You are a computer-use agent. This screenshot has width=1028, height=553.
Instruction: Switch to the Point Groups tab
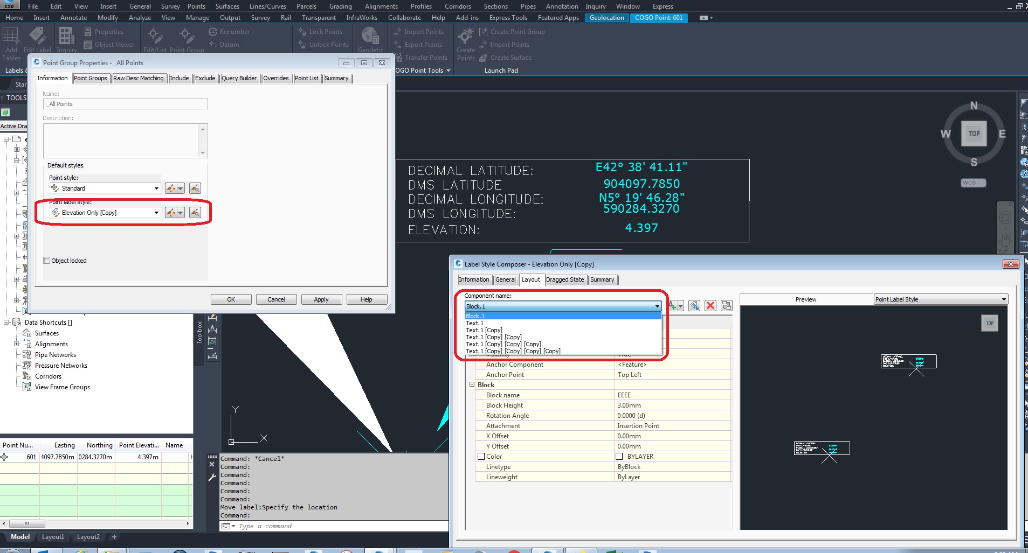[91, 79]
